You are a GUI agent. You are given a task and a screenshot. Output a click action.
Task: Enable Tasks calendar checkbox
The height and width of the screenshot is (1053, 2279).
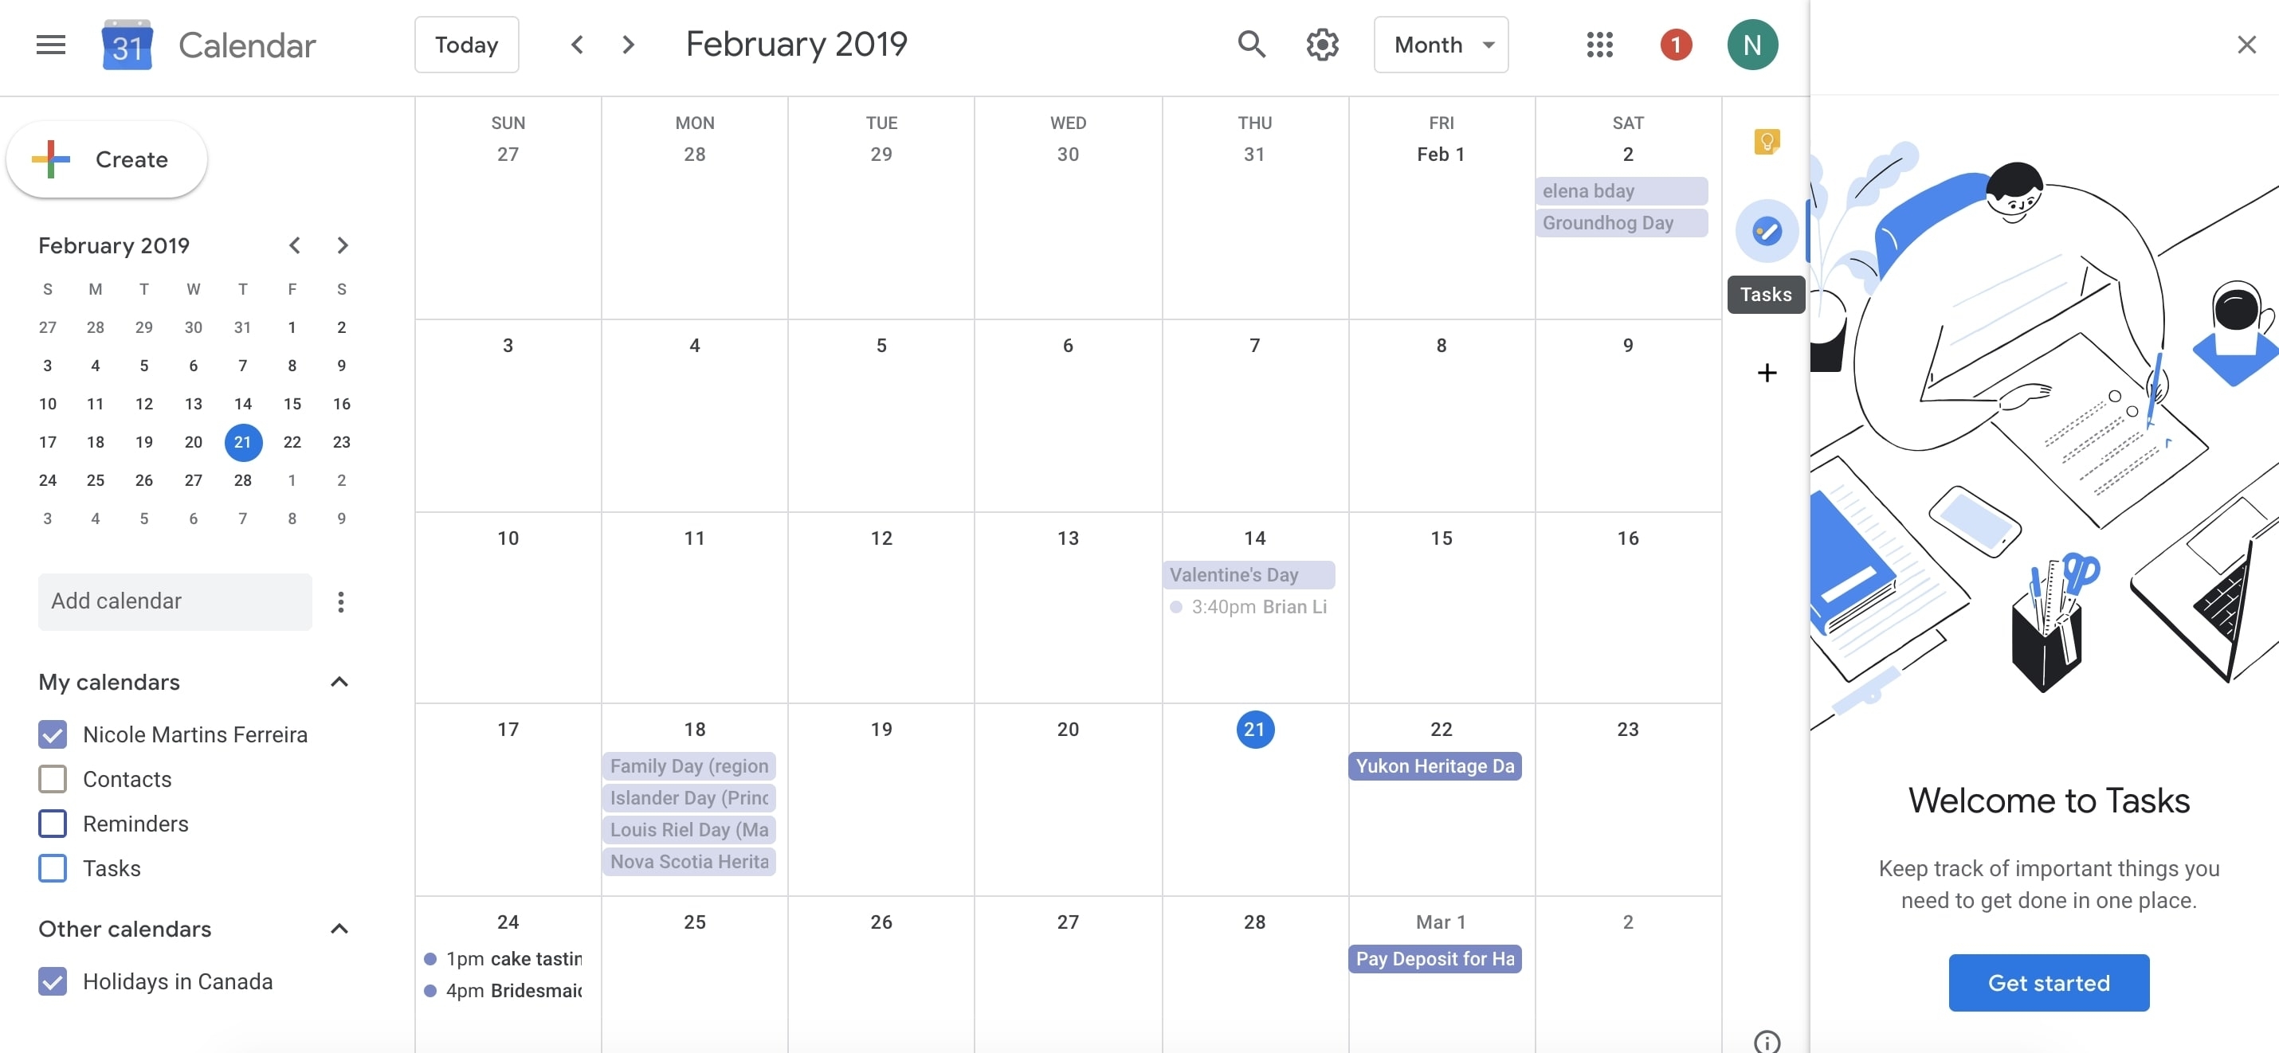click(51, 867)
